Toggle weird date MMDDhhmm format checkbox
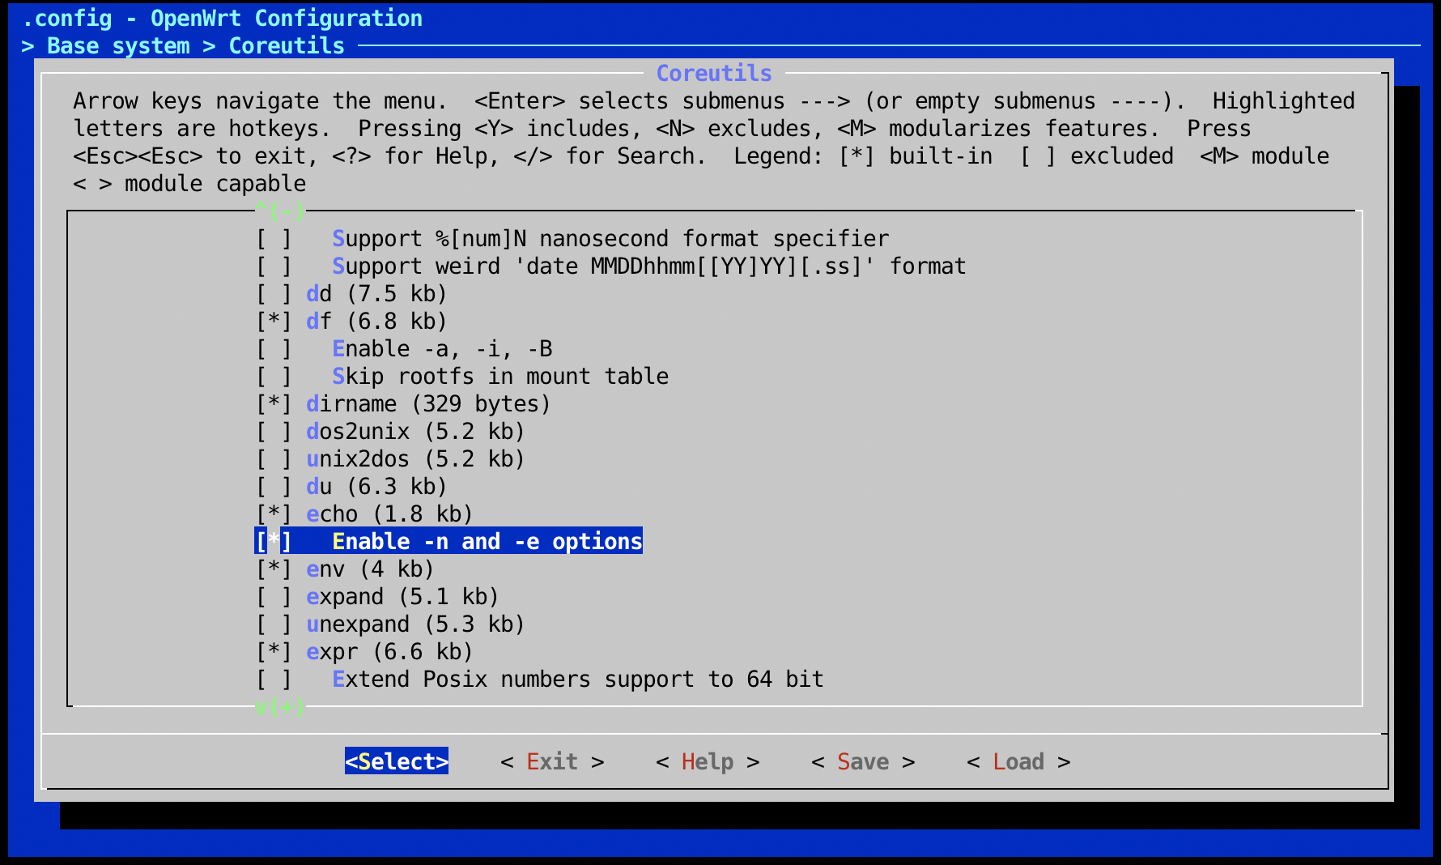The width and height of the screenshot is (1441, 865). coord(274,266)
